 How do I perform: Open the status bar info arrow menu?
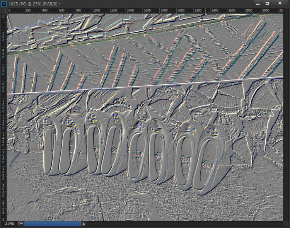pyautogui.click(x=84, y=223)
